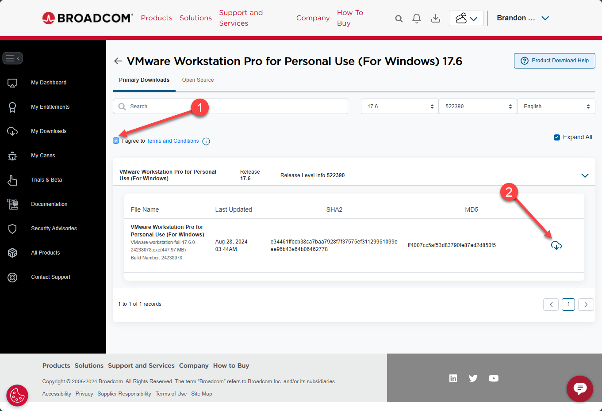
Task: Open footer Terms of Use link
Action: click(x=171, y=394)
